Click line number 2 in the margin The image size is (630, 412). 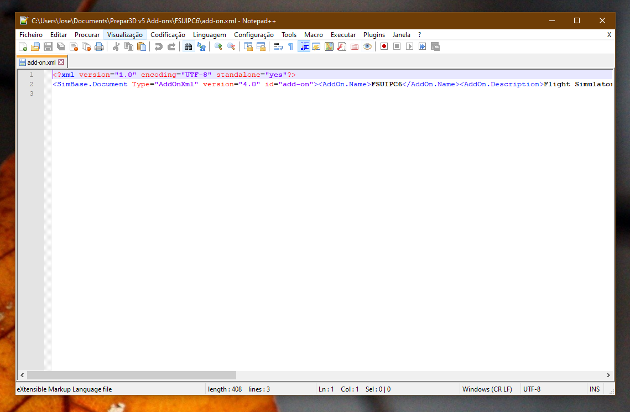[32, 84]
